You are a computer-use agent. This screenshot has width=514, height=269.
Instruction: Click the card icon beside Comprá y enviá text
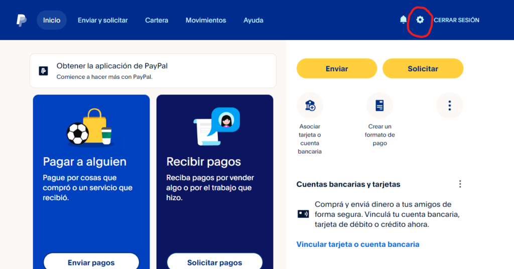coord(303,214)
